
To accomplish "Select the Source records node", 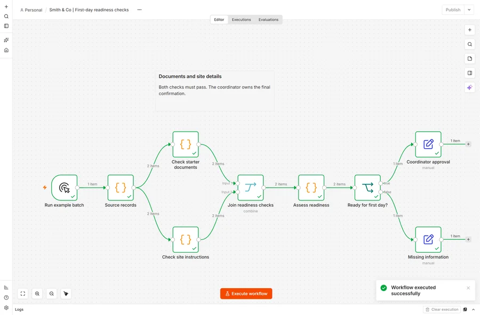I will coord(121,188).
